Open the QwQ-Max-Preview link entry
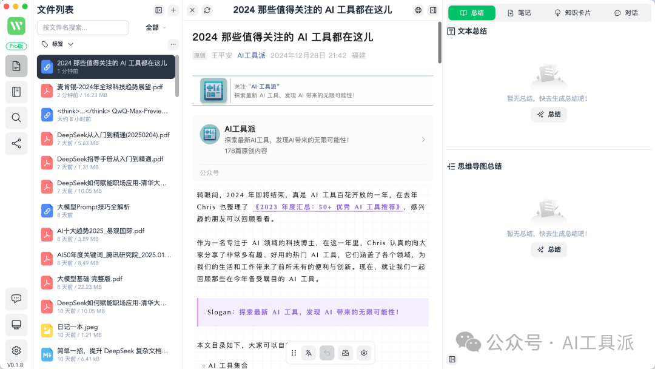Screen dimensions: 655x369 [x=106, y=115]
